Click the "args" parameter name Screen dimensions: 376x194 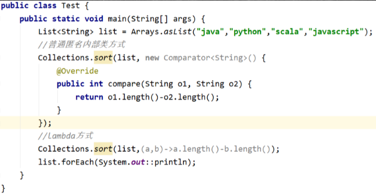pyautogui.click(x=183, y=19)
